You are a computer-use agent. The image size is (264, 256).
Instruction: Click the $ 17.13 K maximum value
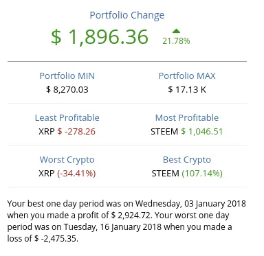coord(187,89)
